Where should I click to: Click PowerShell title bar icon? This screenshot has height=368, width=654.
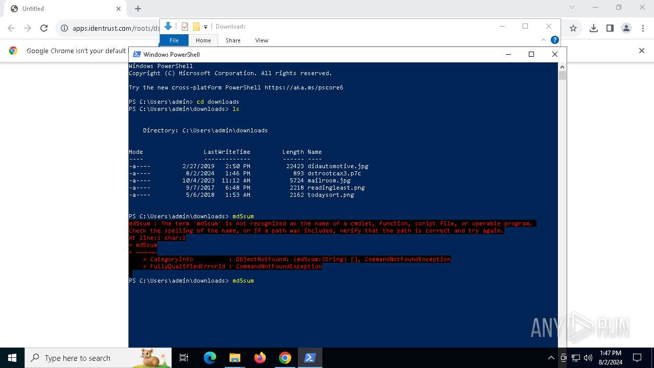click(136, 54)
